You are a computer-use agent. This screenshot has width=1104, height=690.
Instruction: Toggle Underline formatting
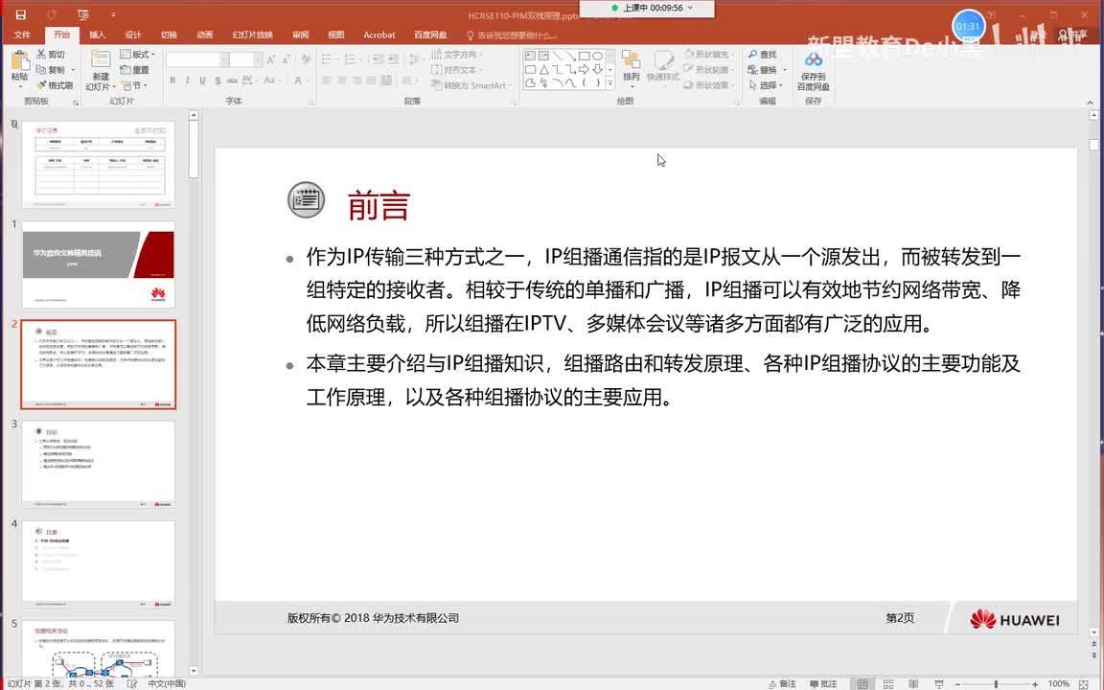[x=202, y=80]
